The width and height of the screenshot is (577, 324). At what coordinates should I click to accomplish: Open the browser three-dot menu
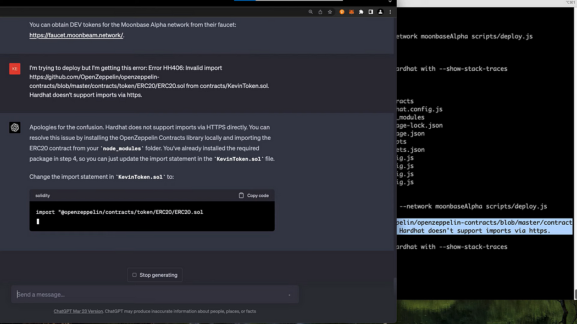click(390, 12)
